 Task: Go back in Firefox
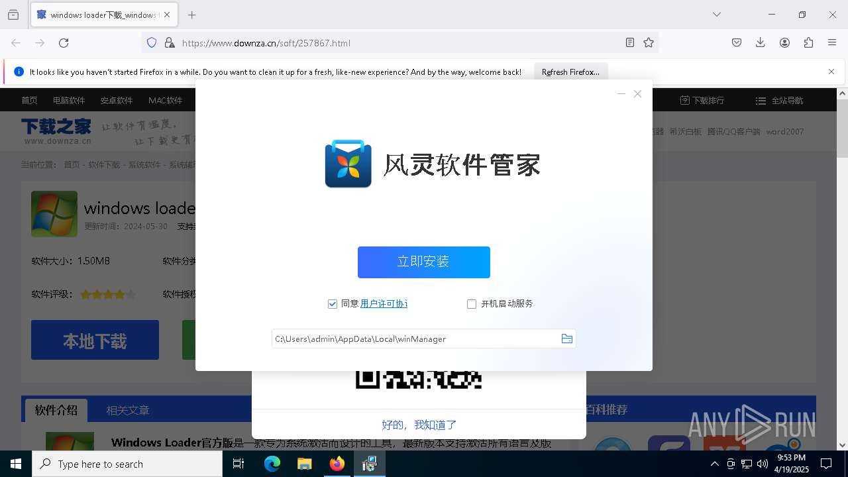[16, 42]
